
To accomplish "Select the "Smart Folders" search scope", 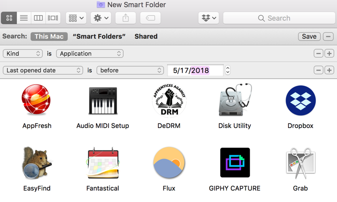I will [99, 36].
